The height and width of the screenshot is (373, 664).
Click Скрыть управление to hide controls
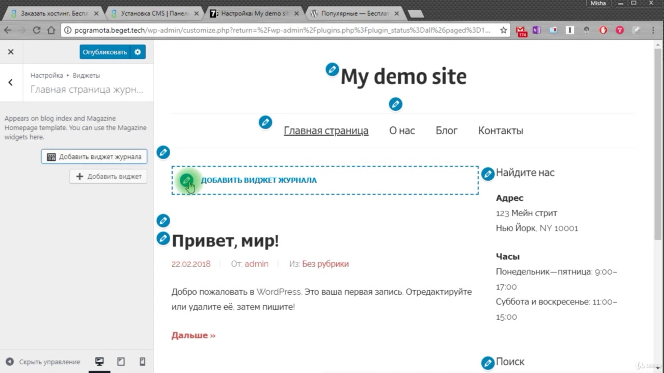(43, 362)
